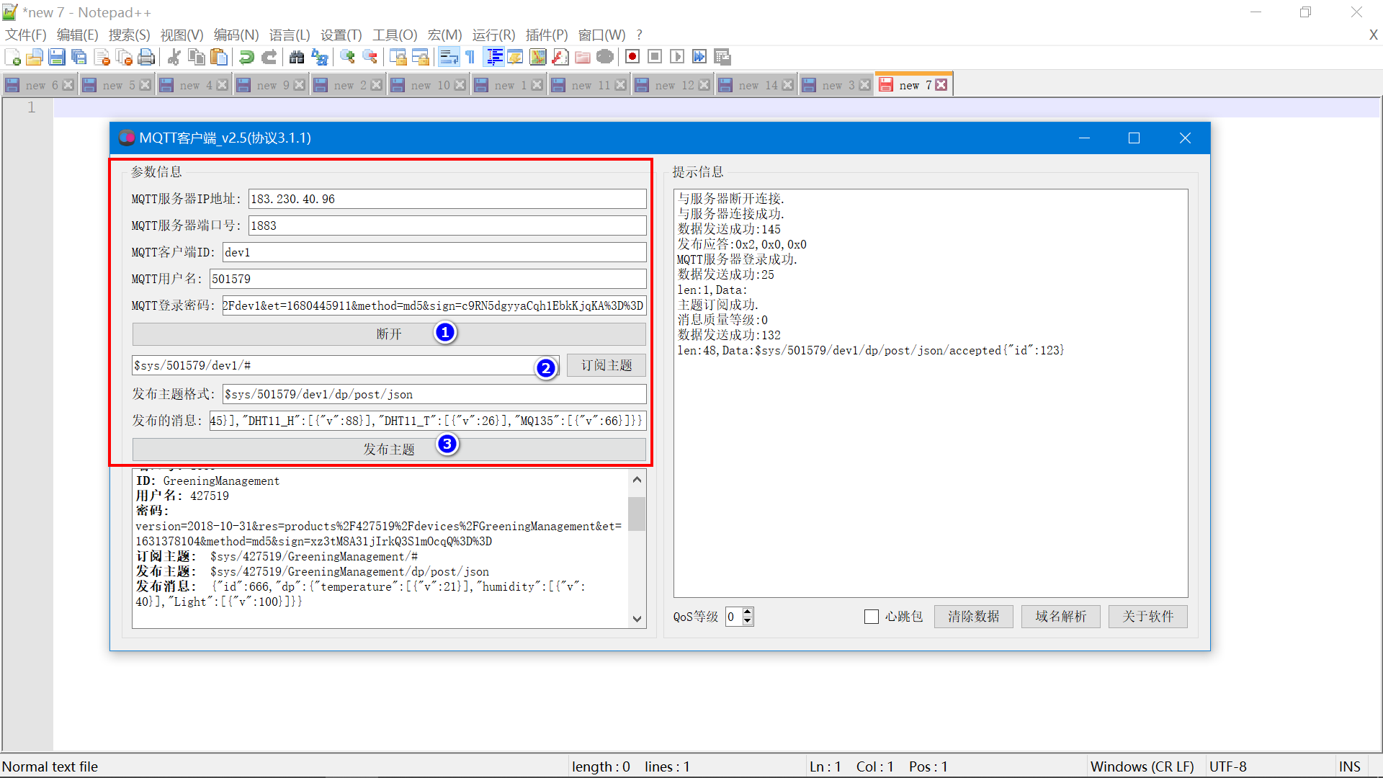Close the new 7 tab
The height and width of the screenshot is (778, 1383).
(x=941, y=85)
